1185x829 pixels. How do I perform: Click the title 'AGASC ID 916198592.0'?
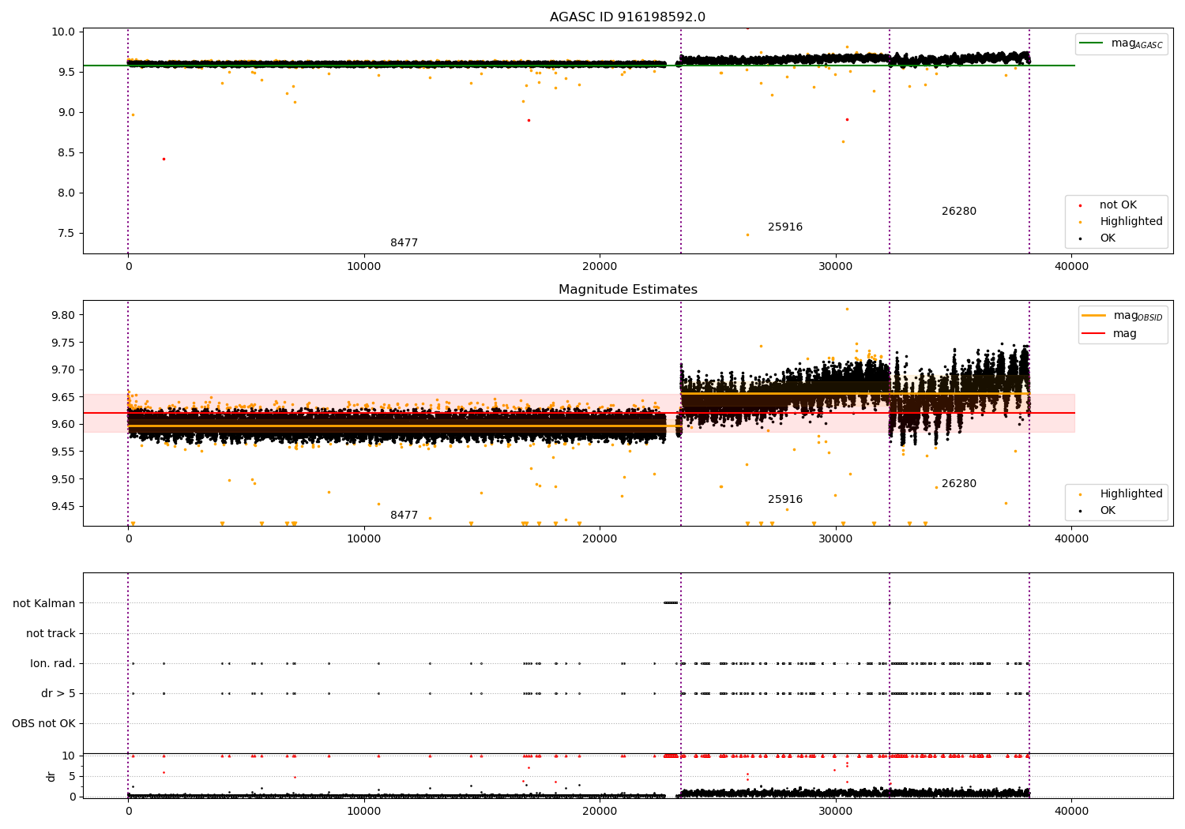click(x=627, y=17)
